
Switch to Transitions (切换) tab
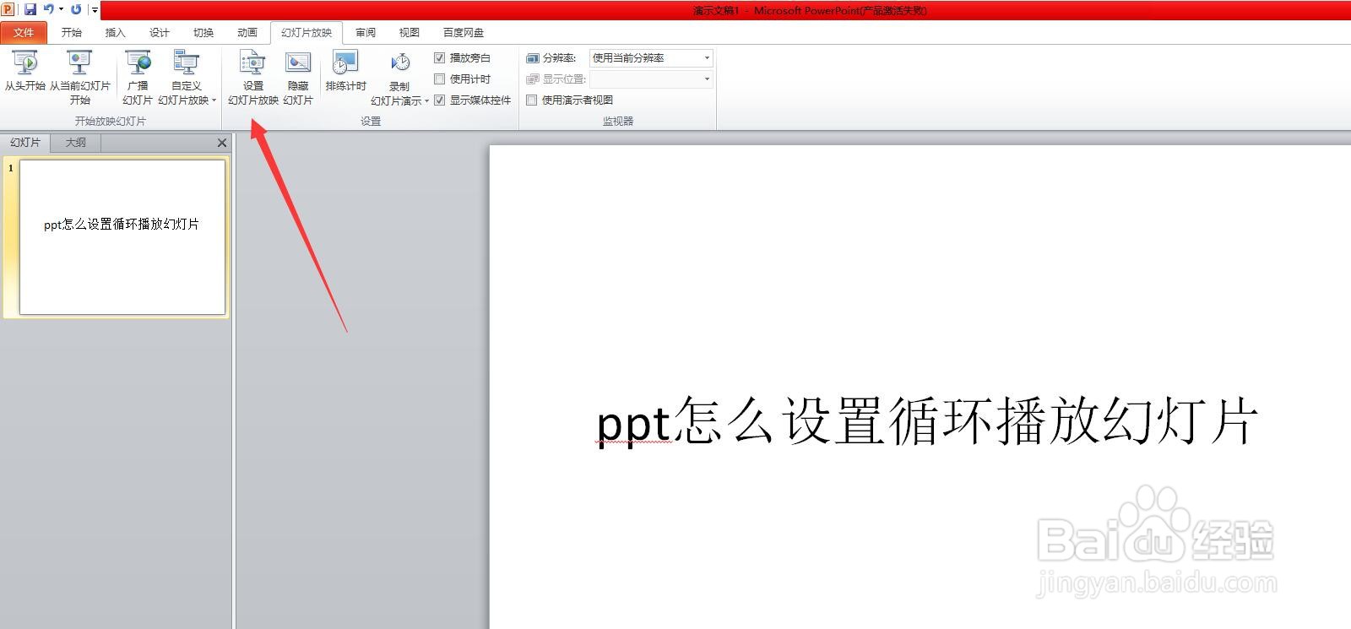(203, 33)
